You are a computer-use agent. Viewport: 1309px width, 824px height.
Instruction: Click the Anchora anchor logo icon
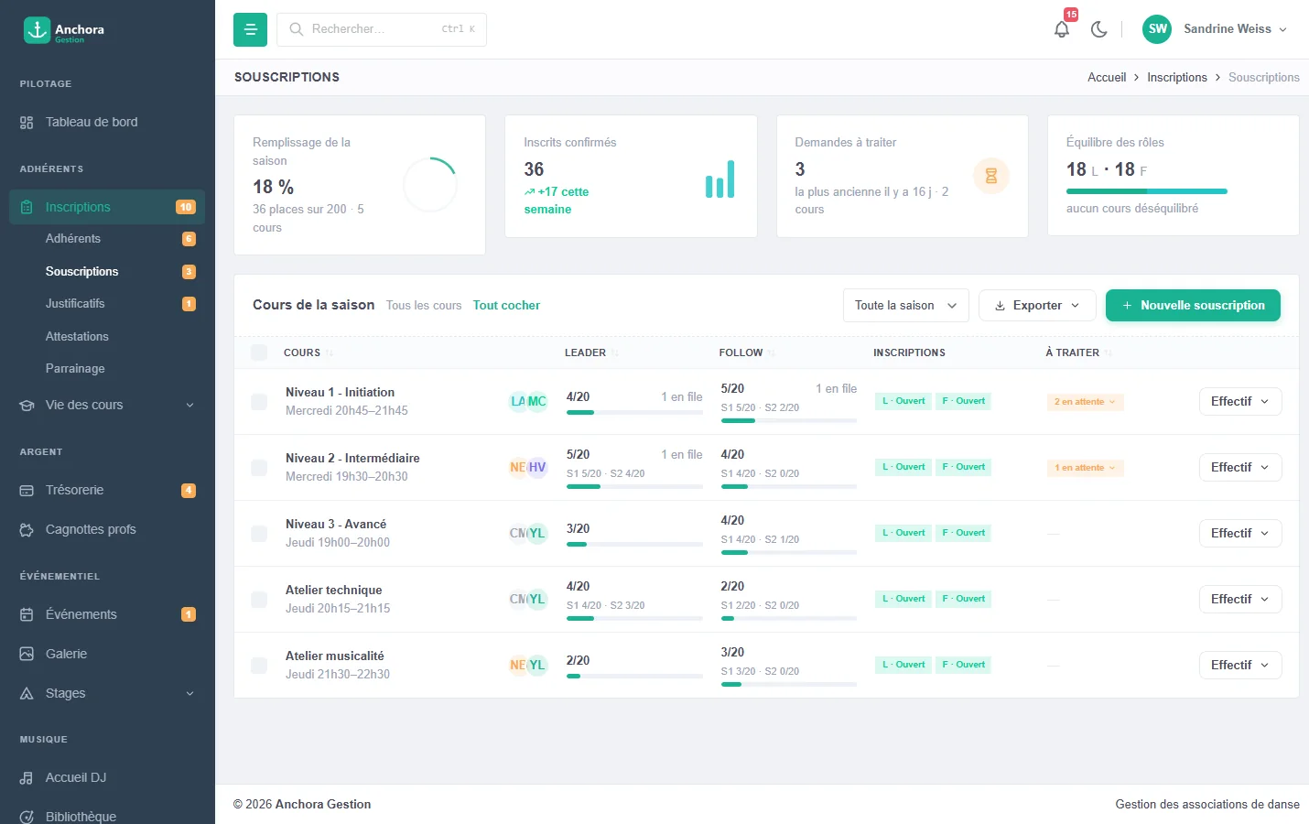(x=37, y=30)
